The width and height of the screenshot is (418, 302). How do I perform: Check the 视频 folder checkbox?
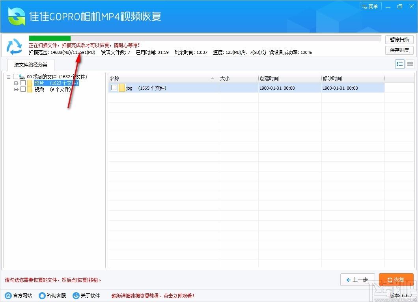point(23,89)
